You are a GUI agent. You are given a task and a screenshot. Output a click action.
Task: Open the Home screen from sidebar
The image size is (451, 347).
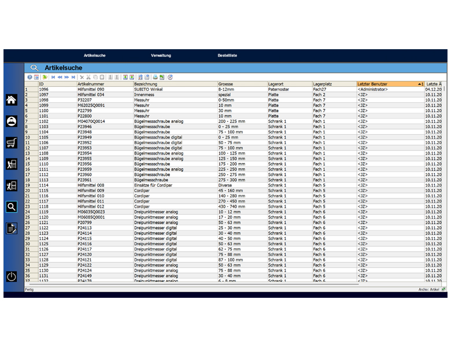(12, 100)
